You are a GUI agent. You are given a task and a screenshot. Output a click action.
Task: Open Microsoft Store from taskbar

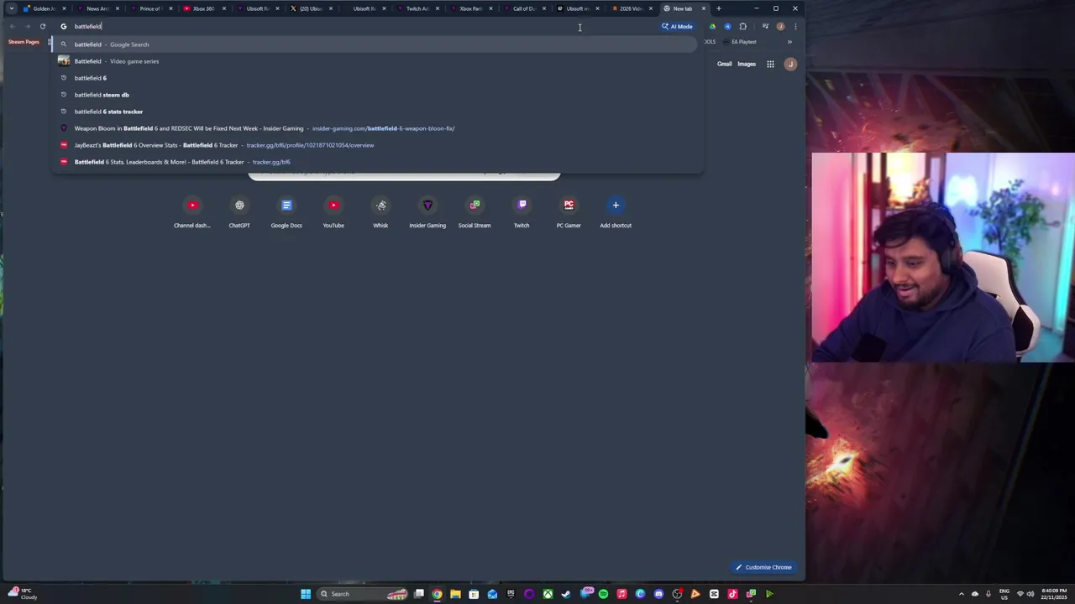coord(474,594)
